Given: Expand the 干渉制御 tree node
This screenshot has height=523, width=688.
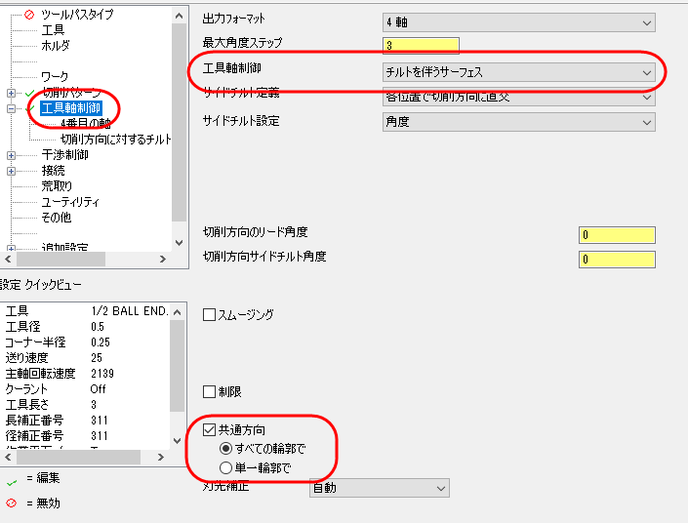Looking at the screenshot, I should 11,155.
